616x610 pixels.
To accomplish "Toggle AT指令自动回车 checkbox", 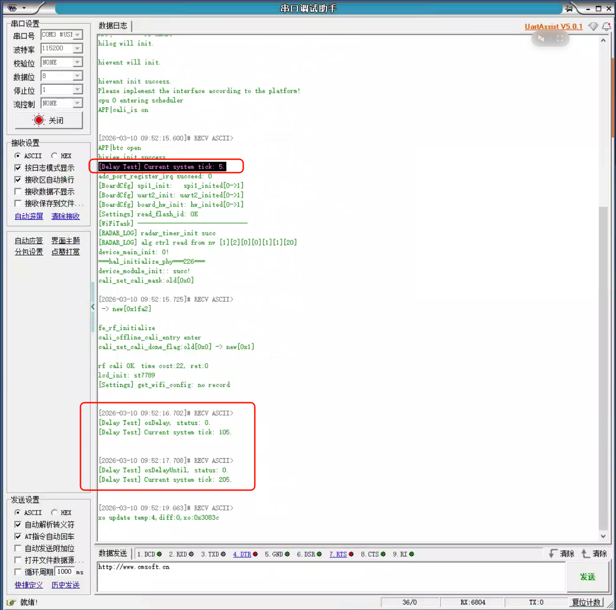I will pyautogui.click(x=18, y=536).
